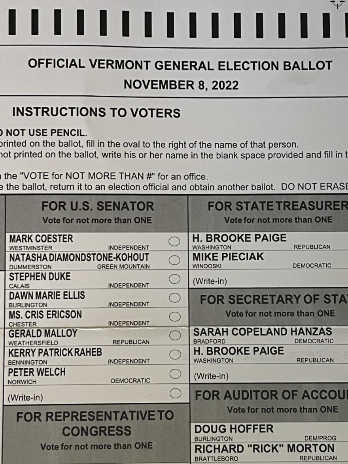Screen dimensions: 348x464
Task: Mark the oval for Kerry Patrick Raheb
Action: coord(174,354)
